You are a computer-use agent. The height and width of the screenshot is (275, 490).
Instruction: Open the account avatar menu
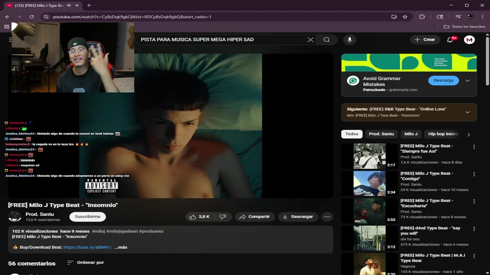pos(469,40)
